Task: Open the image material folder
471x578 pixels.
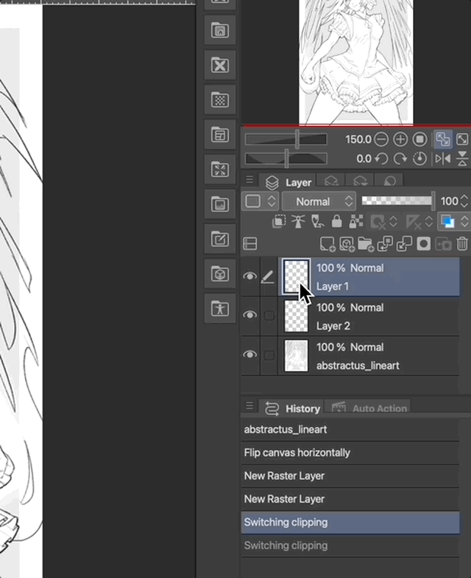Action: pyautogui.click(x=219, y=204)
